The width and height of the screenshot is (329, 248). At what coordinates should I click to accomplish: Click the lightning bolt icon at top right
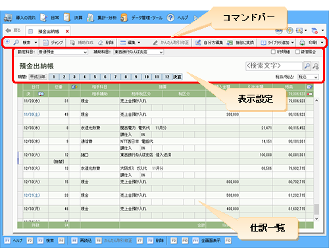click(x=290, y=30)
